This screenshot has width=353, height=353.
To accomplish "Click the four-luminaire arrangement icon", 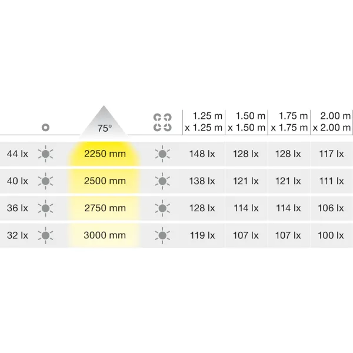I will (x=162, y=122).
